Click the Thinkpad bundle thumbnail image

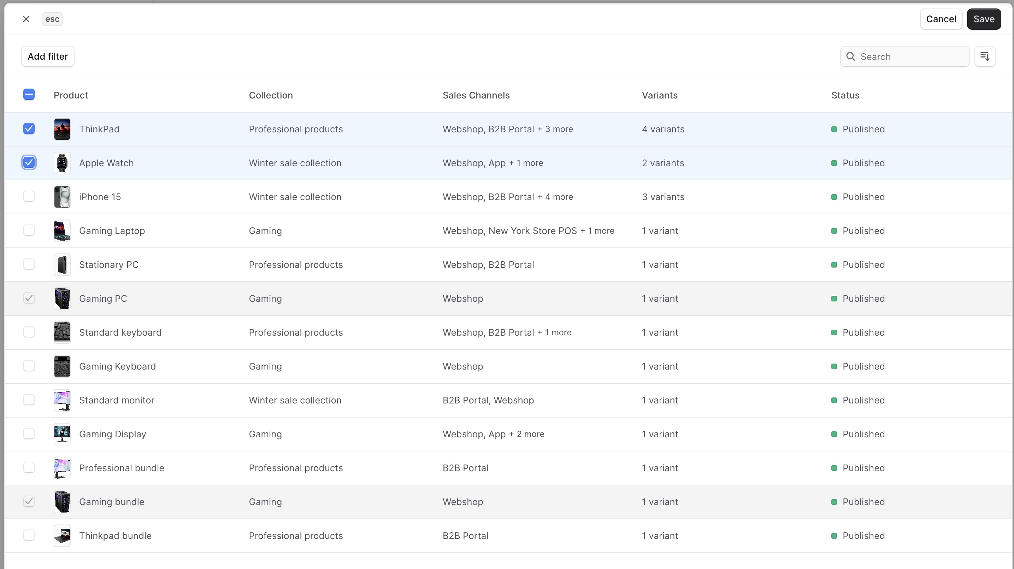click(x=62, y=535)
